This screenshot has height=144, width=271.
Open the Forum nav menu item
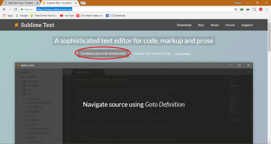pyautogui.click(x=230, y=25)
